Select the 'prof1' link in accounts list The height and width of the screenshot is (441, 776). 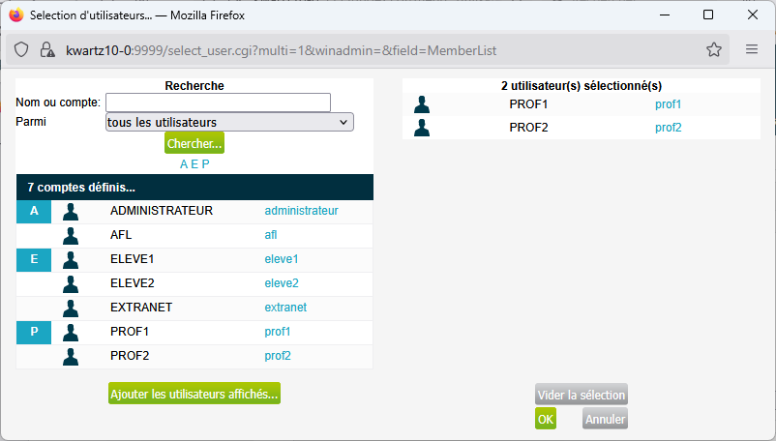277,332
